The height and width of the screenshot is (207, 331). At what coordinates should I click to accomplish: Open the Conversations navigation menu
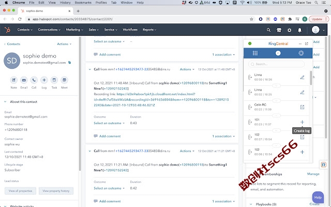[x=49, y=30]
